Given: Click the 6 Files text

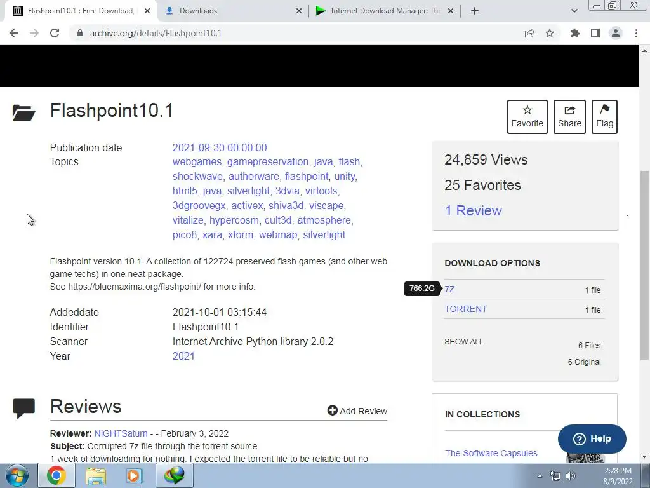Looking at the screenshot, I should tap(589, 345).
